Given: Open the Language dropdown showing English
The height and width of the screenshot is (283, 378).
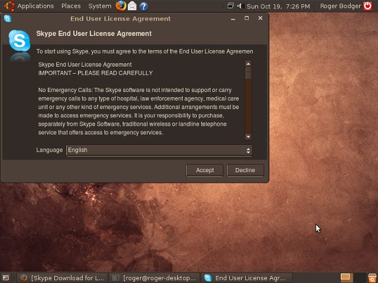Looking at the screenshot, I should click(159, 150).
